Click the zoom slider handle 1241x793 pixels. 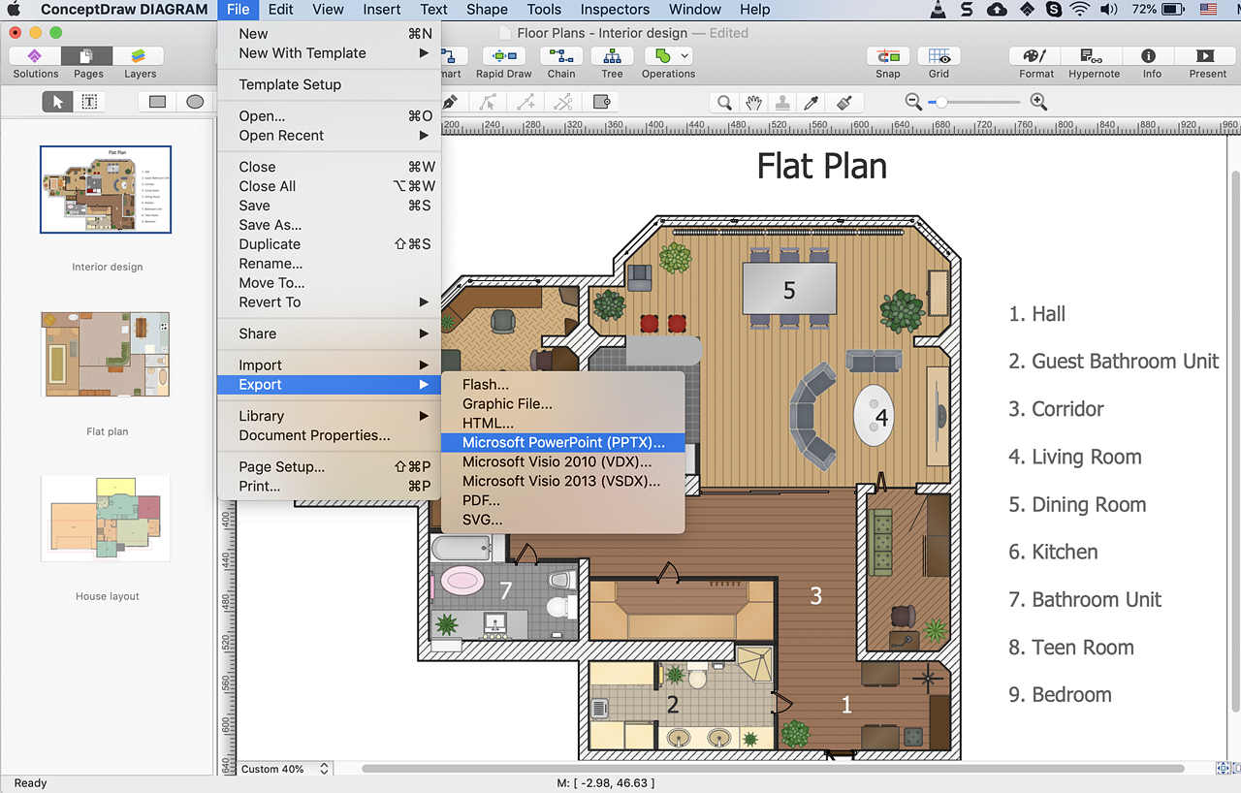pyautogui.click(x=939, y=102)
